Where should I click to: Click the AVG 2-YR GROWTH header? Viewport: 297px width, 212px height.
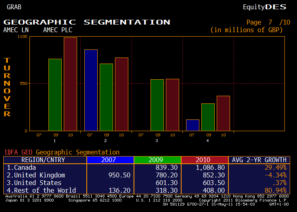(259, 160)
